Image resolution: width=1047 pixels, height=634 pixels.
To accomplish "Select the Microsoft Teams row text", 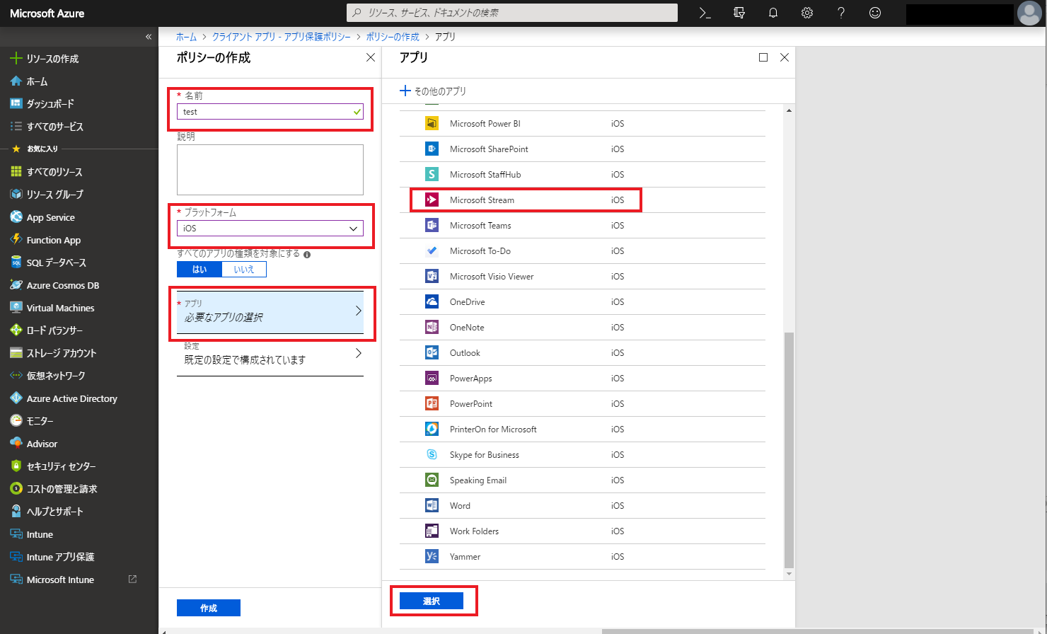I will [x=480, y=226].
